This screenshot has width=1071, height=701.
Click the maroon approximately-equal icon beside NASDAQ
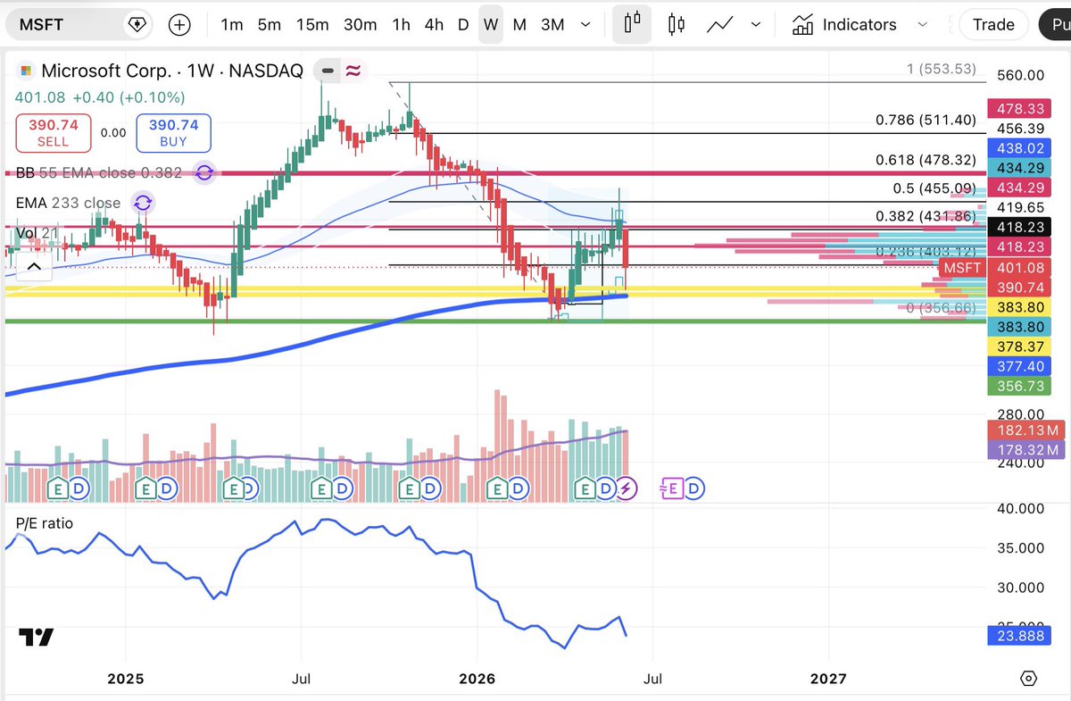[x=353, y=71]
